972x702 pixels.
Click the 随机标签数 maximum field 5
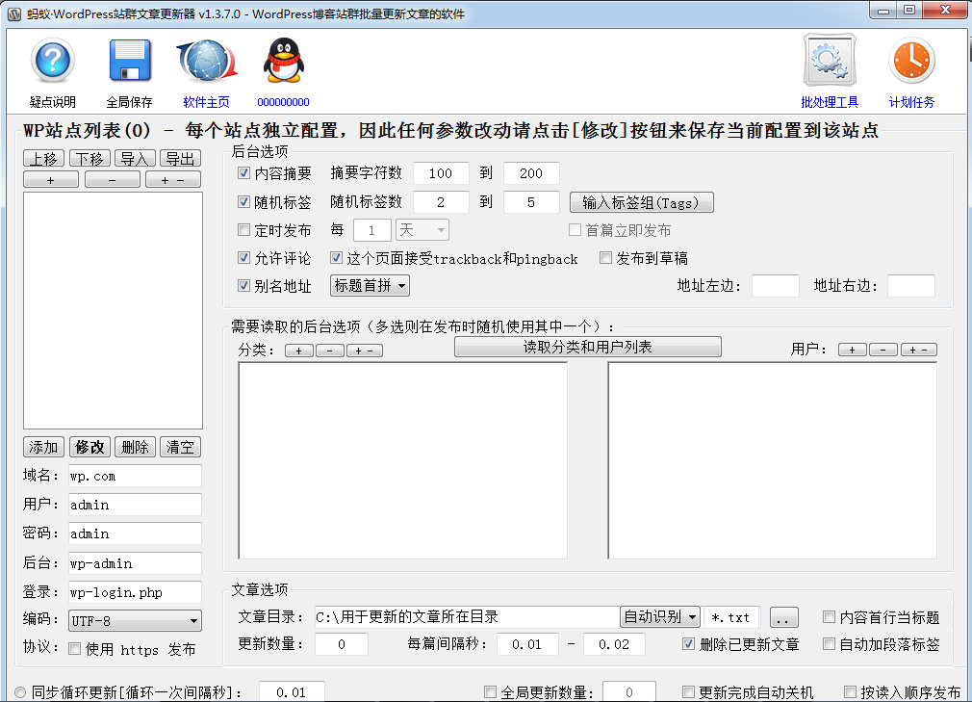(x=531, y=202)
